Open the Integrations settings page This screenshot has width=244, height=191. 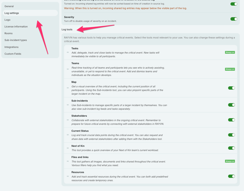pos(12,47)
